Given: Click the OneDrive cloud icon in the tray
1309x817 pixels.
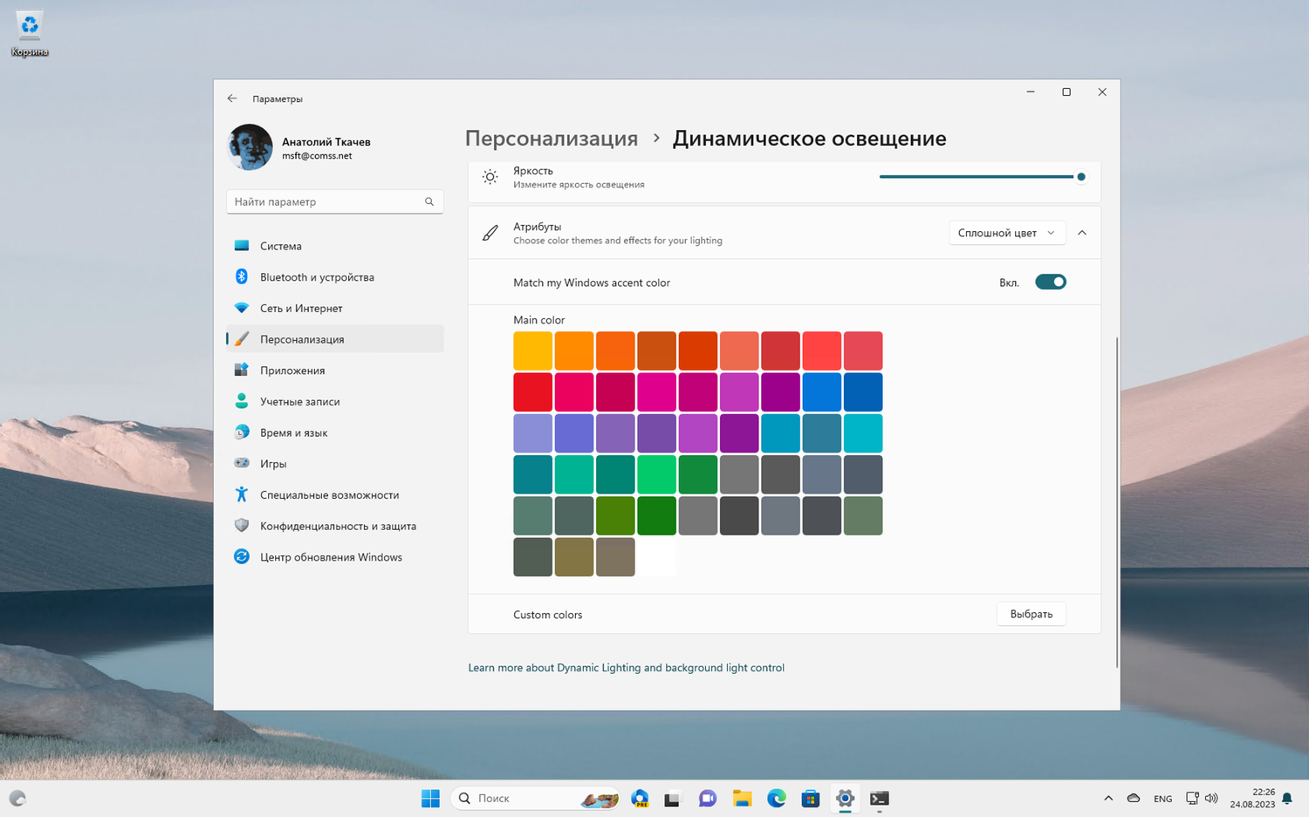Looking at the screenshot, I should [x=1134, y=798].
